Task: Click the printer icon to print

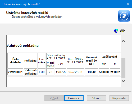Action: pyautogui.click(x=122, y=31)
